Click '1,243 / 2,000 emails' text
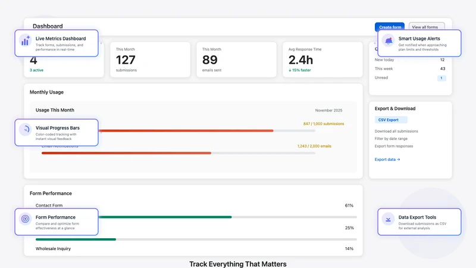Screen dimensions: 476x268 pyautogui.click(x=314, y=146)
